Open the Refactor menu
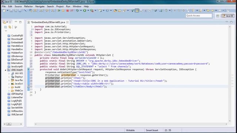 coord(29,7)
